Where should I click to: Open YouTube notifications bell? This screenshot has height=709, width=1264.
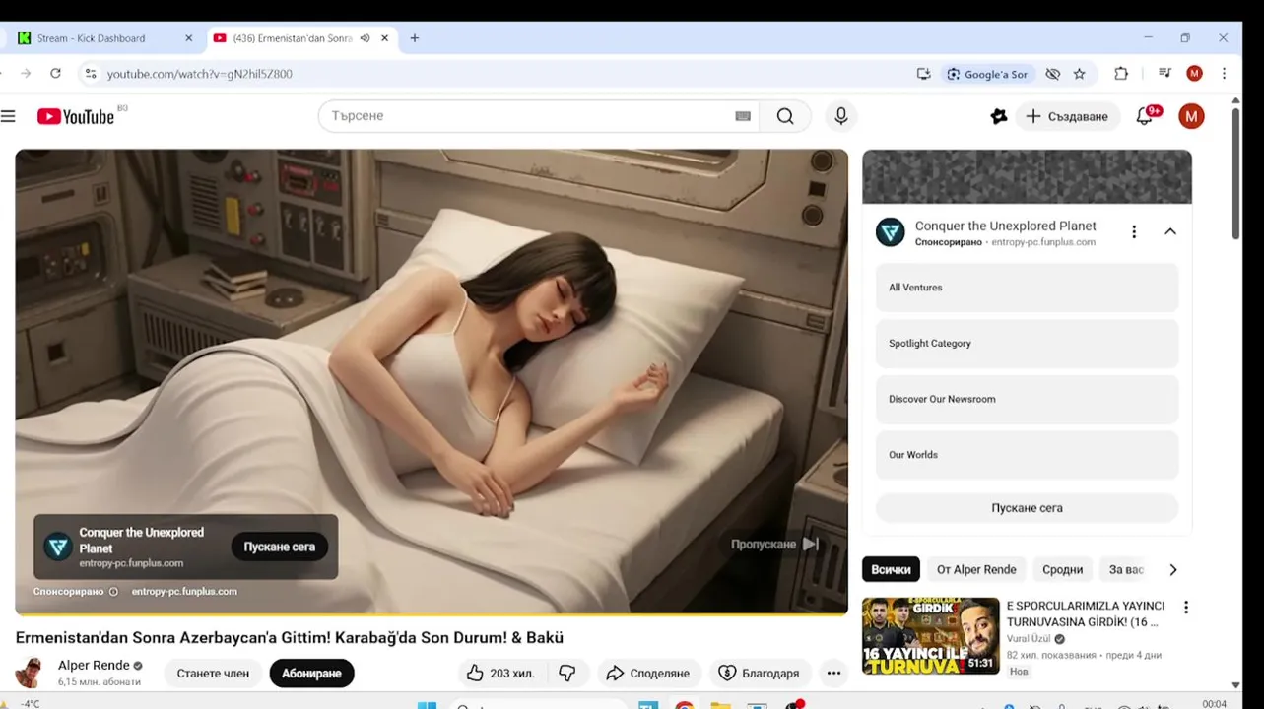[x=1145, y=116]
